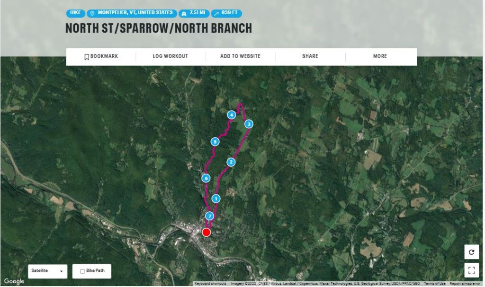Select mile marker 7 near route end
The image size is (485, 287).
[x=210, y=216]
